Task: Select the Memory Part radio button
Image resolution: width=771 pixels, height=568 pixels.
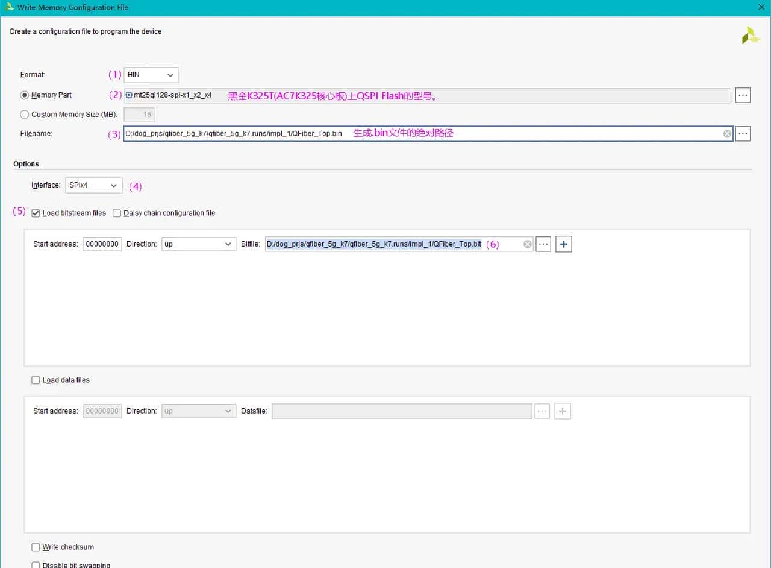Action: click(25, 95)
